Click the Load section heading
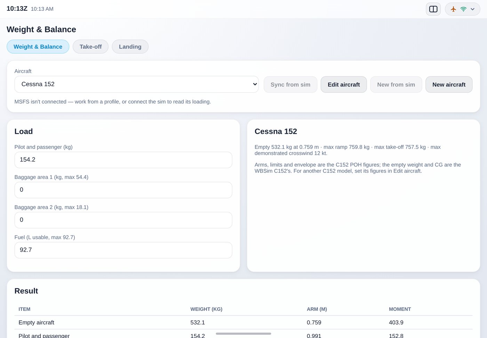The image size is (487, 338). click(24, 131)
